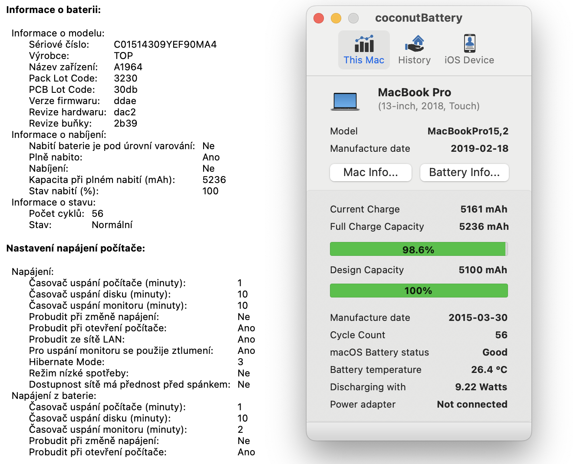
Task: Select the Cycle Count value 56
Action: tap(501, 335)
